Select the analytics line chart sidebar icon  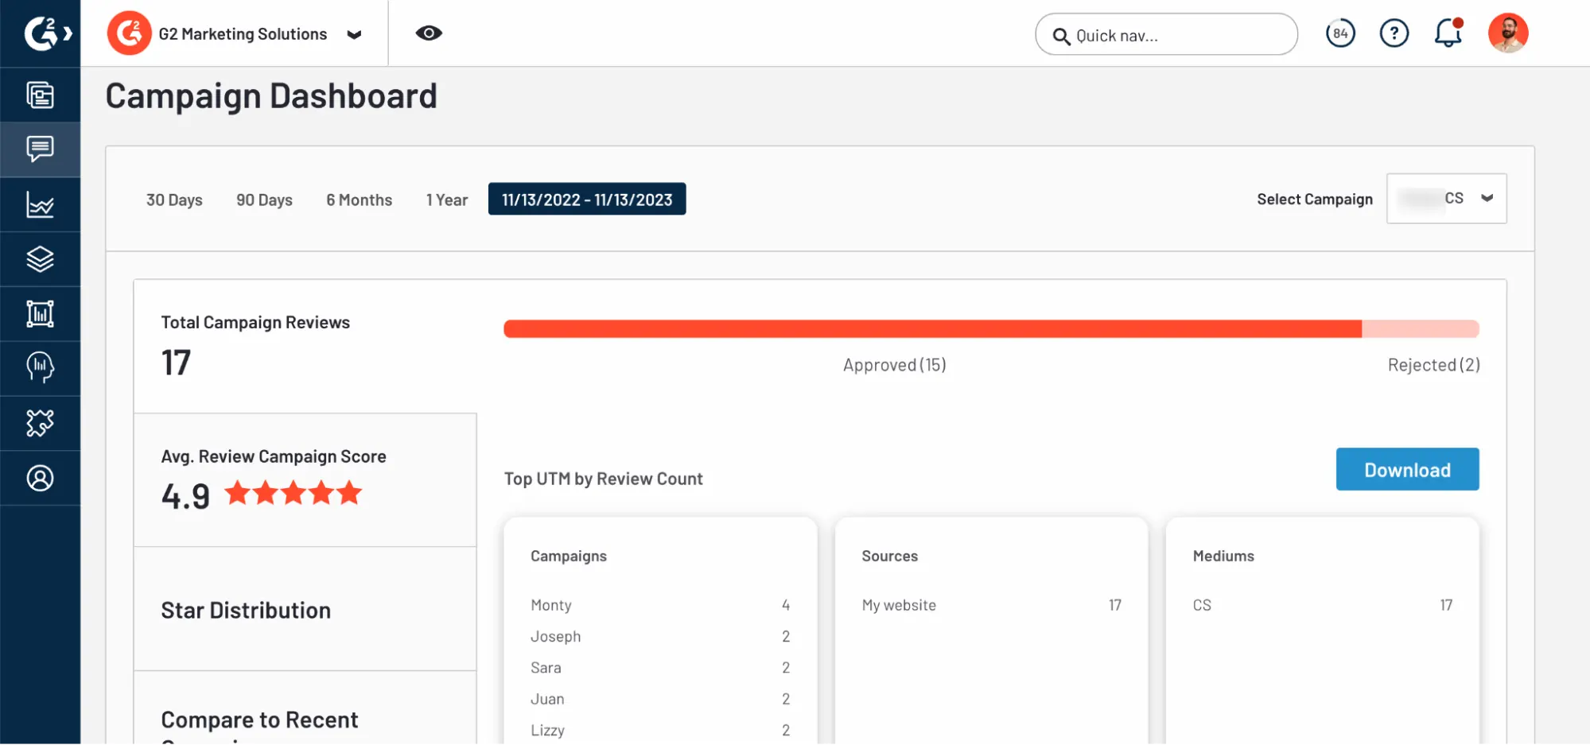click(41, 204)
